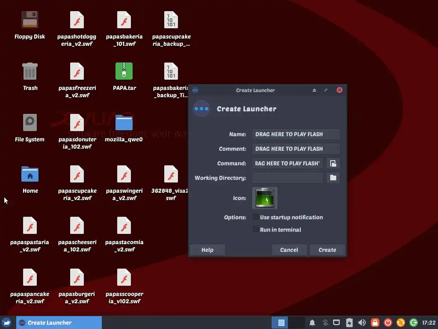Click the red power logout icon
The height and width of the screenshot is (329, 438).
pyautogui.click(x=388, y=323)
